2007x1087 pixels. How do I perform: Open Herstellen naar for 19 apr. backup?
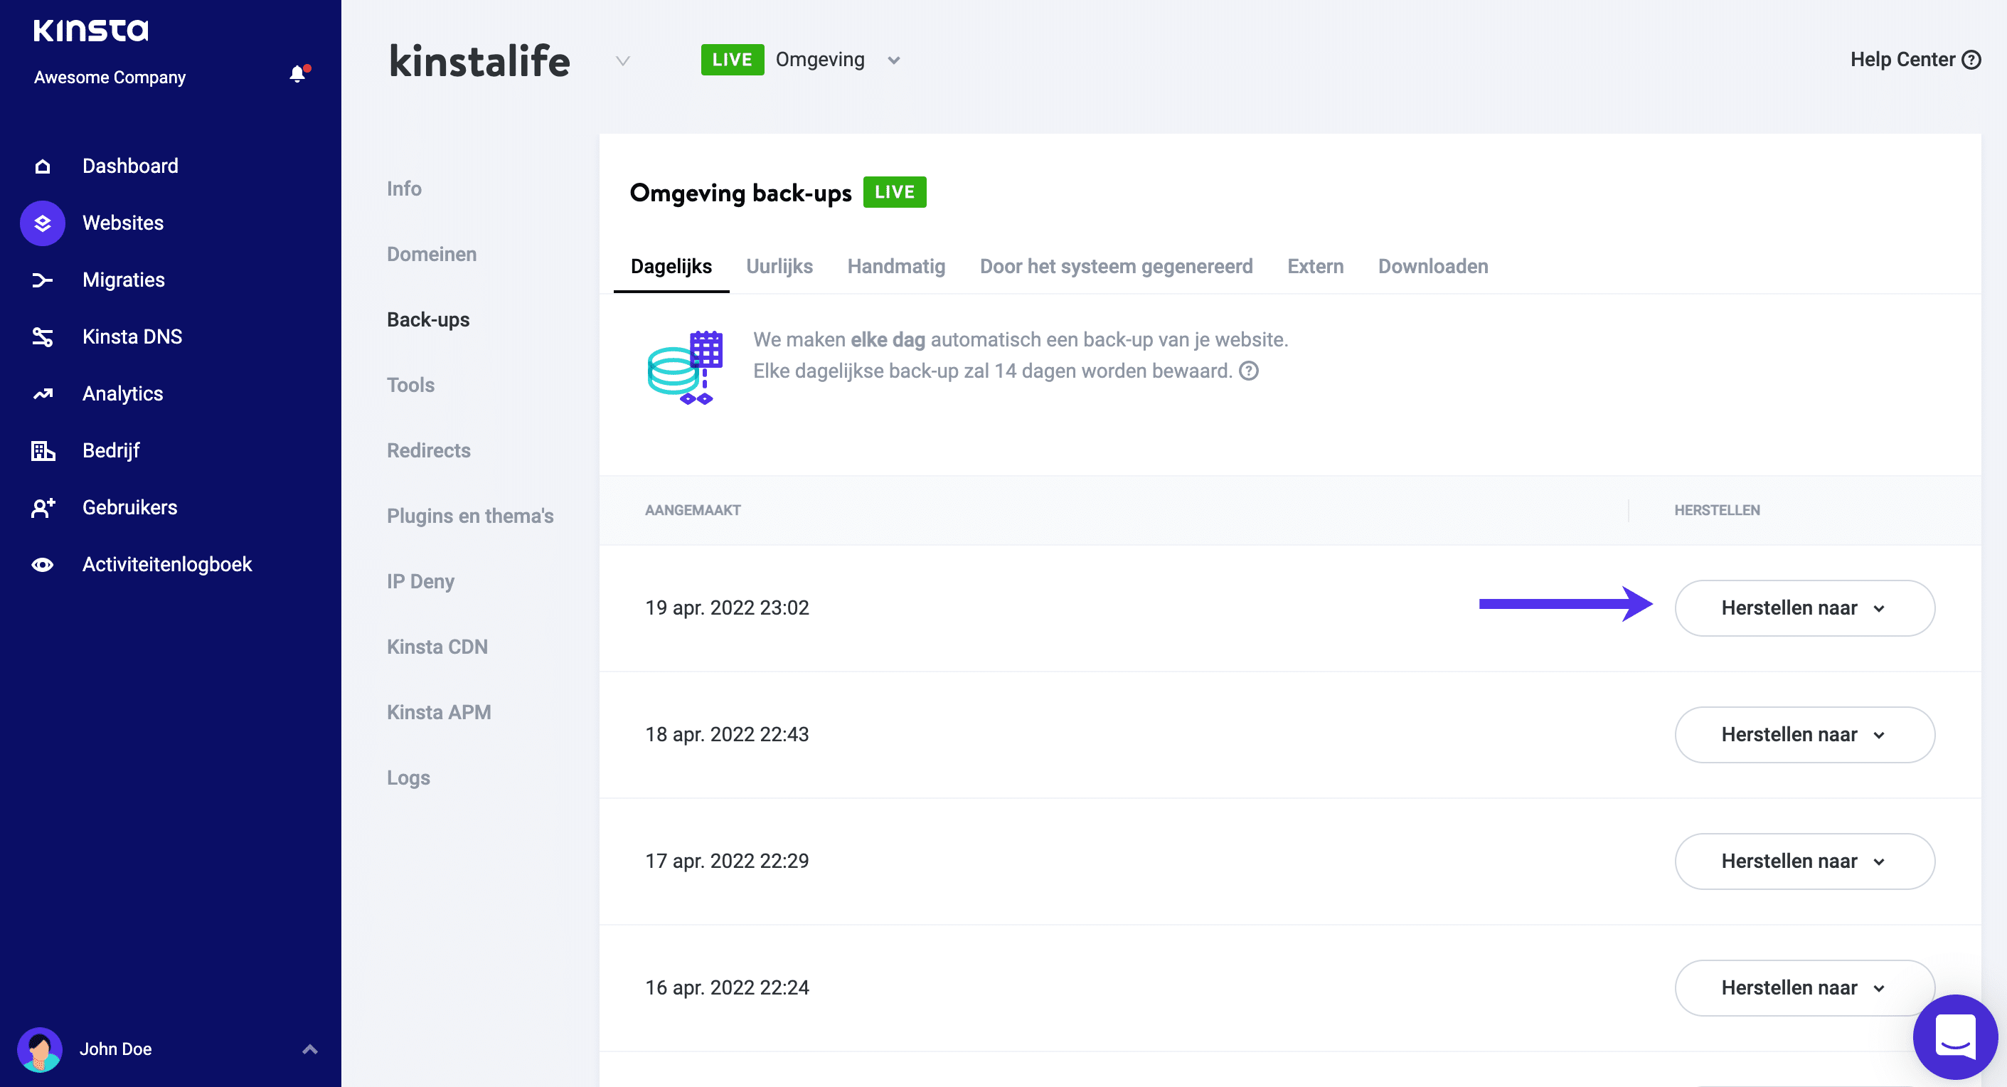[1804, 608]
